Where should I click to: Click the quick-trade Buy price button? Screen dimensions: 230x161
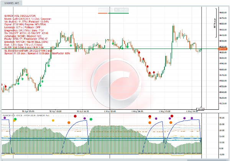[122, 10]
